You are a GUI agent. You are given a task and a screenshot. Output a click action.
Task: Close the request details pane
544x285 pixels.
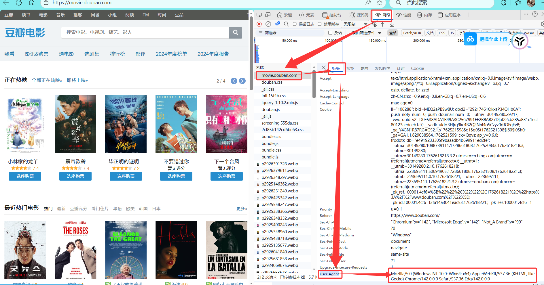tap(323, 68)
